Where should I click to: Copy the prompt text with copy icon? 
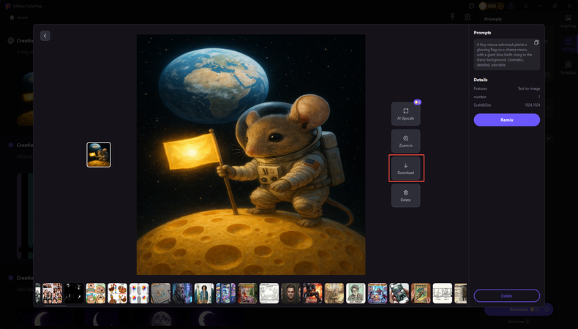[536, 42]
